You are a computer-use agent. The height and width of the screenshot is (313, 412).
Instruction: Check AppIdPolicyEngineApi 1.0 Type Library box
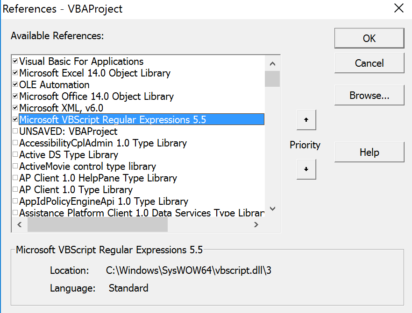click(x=15, y=201)
